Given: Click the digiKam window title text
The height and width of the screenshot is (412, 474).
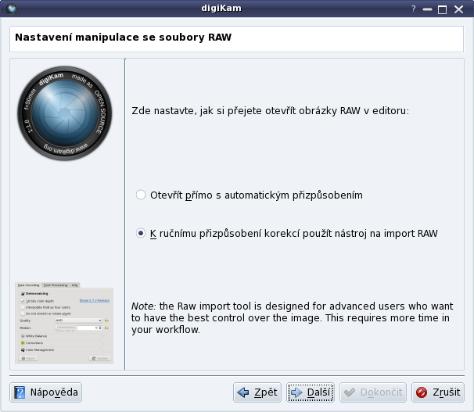Looking at the screenshot, I should pyautogui.click(x=221, y=8).
